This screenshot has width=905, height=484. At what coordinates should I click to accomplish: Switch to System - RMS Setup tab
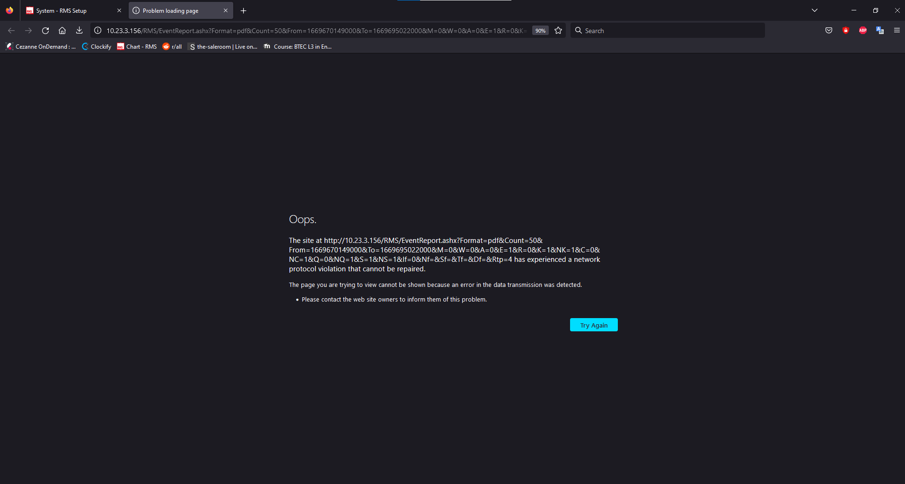[x=74, y=10]
